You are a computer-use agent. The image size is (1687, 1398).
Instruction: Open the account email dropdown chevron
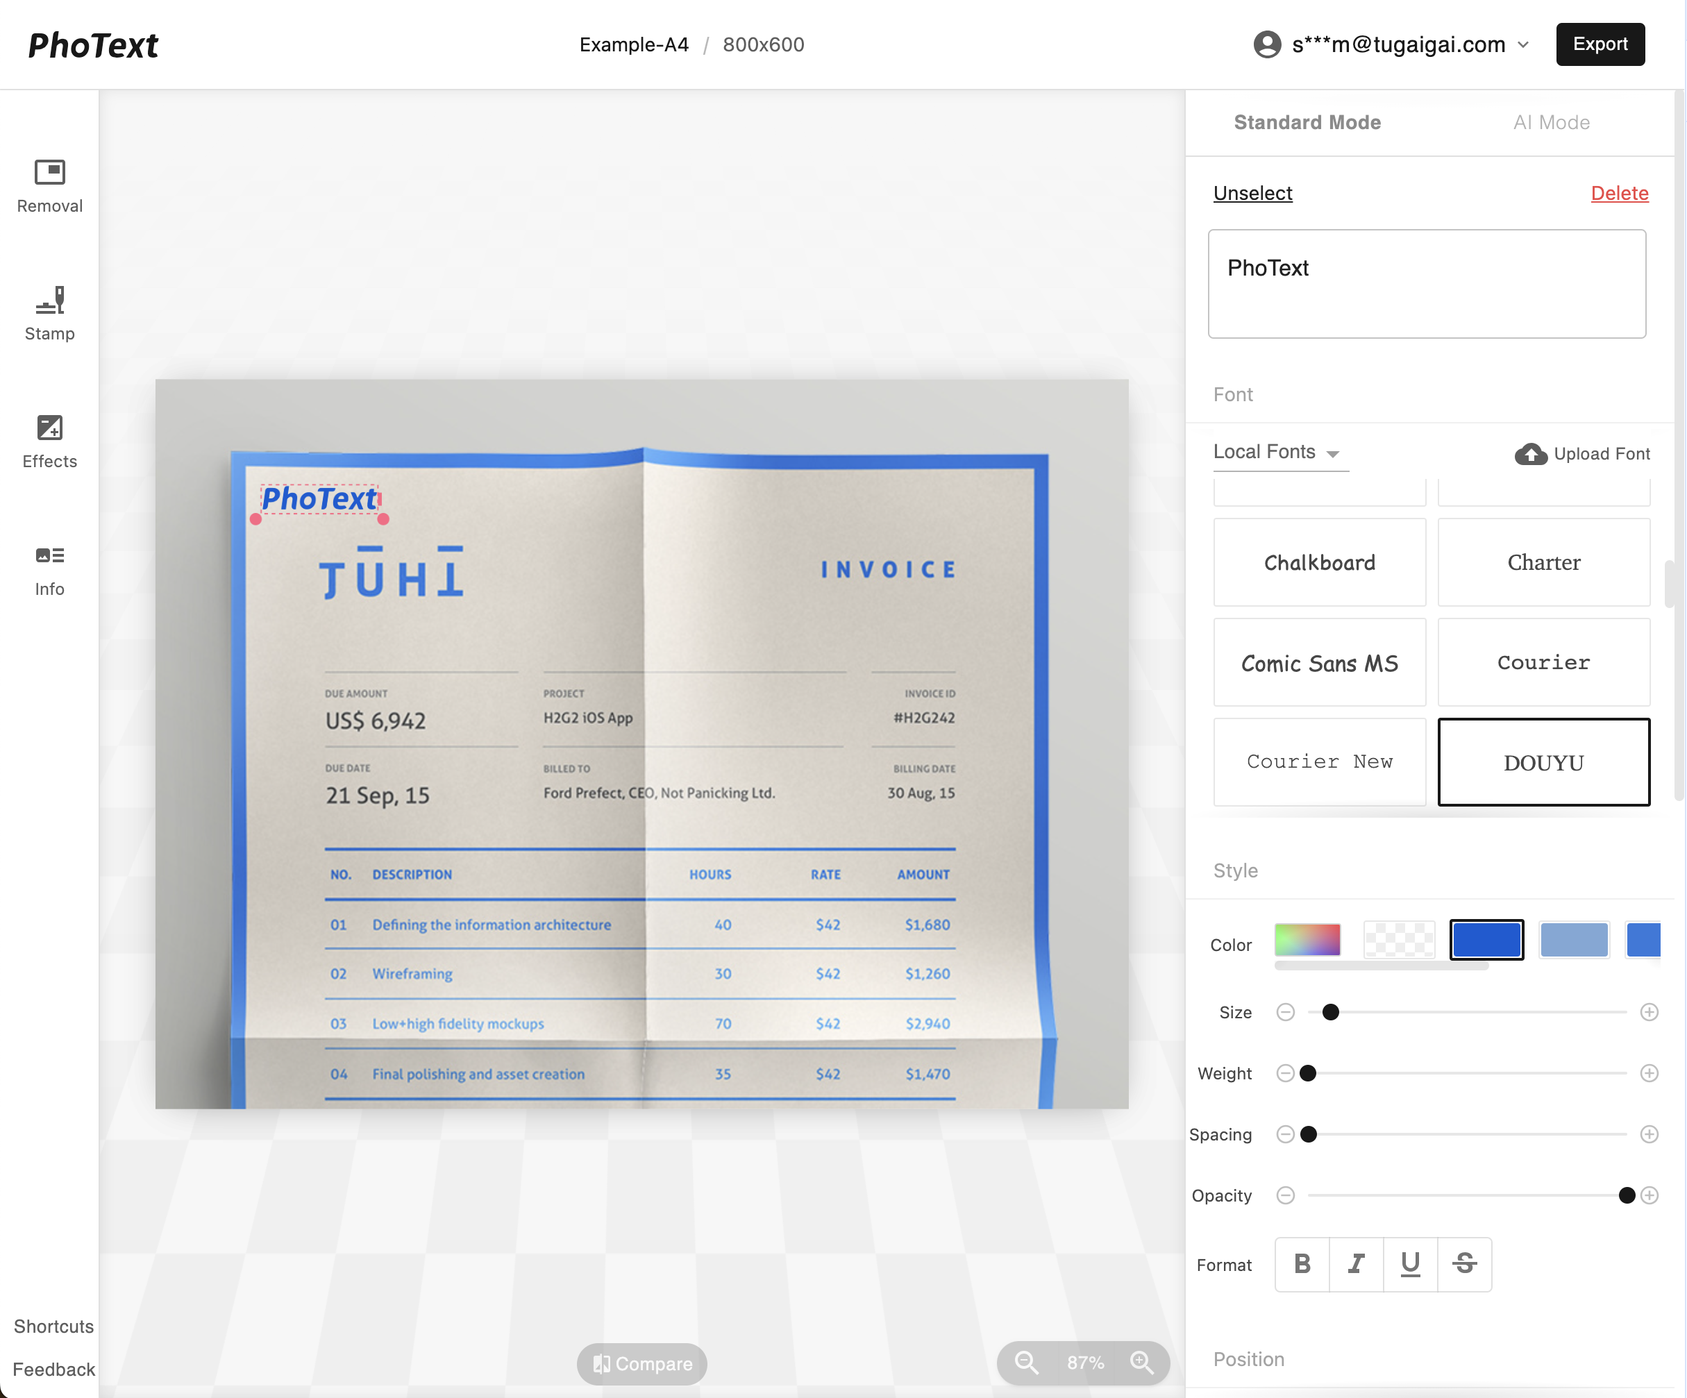click(x=1523, y=45)
